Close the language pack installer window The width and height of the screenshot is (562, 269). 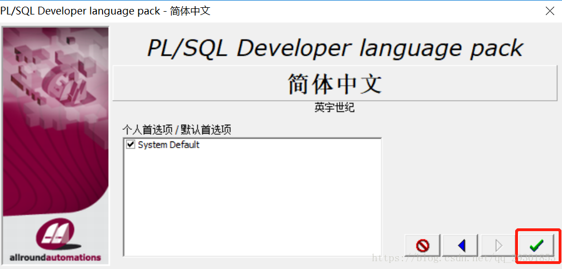tap(550, 11)
